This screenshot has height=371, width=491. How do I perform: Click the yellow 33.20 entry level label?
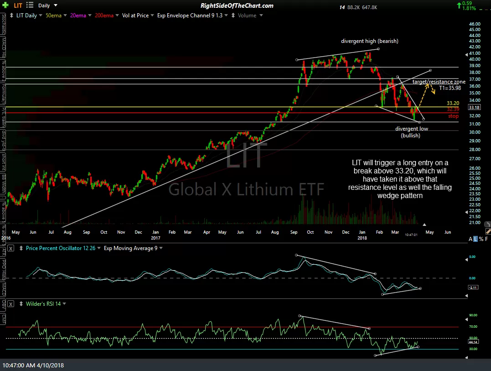(453, 103)
